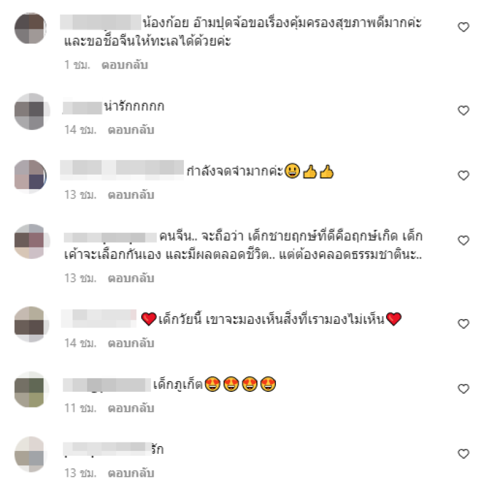The image size is (481, 481).
Task: Open avatar of first commenter
Action: (x=30, y=28)
